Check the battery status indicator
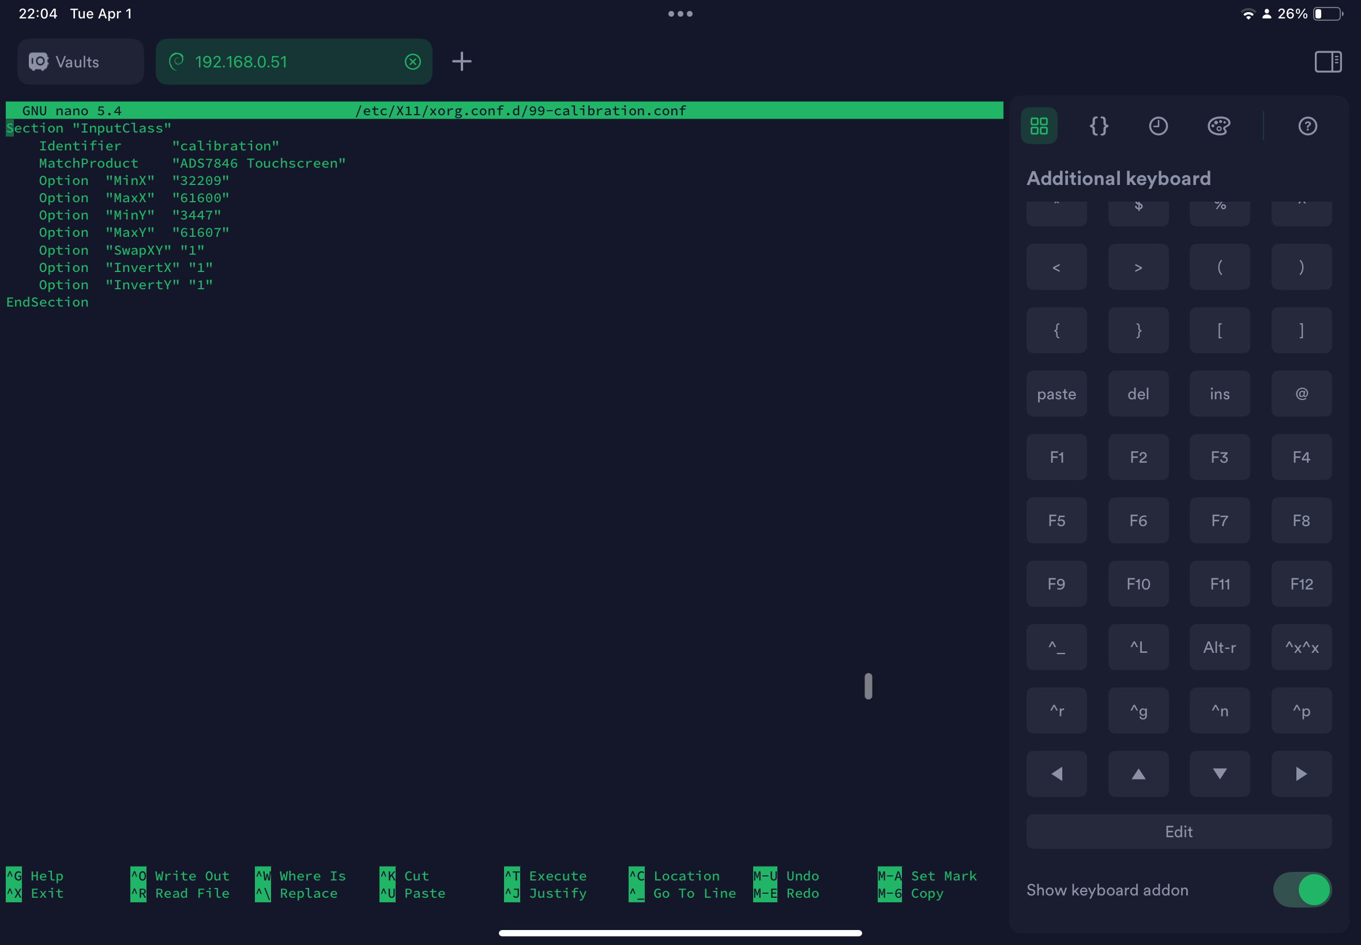1361x945 pixels. click(x=1328, y=14)
